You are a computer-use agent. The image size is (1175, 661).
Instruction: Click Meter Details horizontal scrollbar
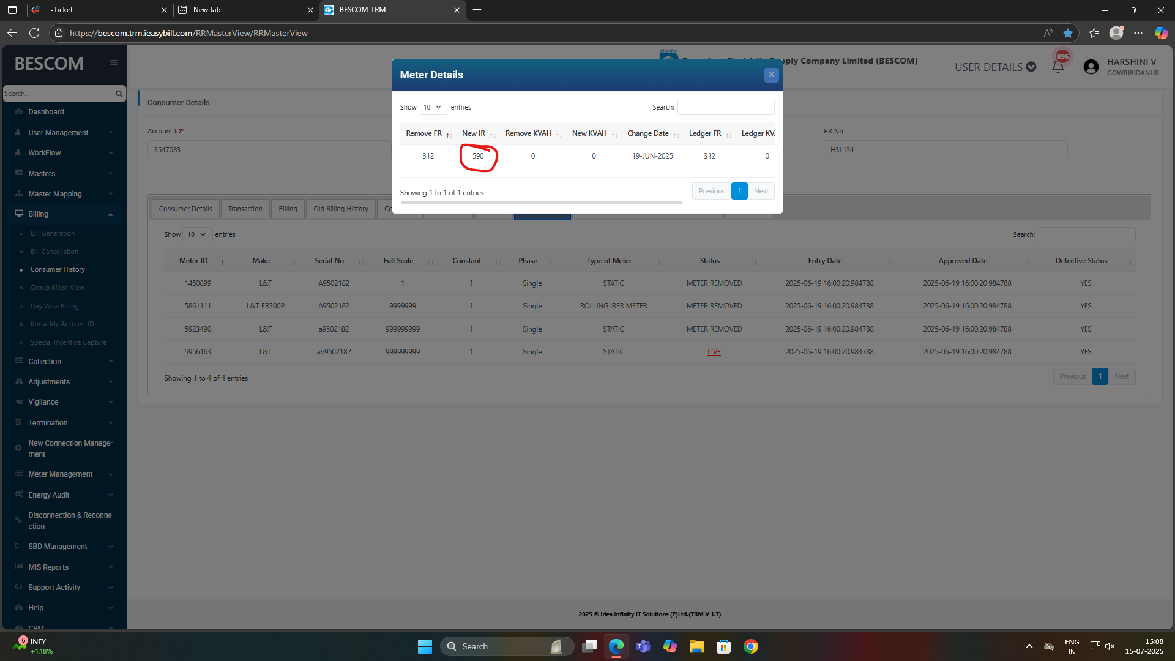[541, 203]
